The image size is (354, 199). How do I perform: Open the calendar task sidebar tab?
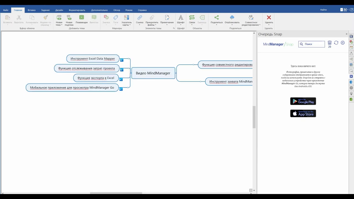point(351,48)
